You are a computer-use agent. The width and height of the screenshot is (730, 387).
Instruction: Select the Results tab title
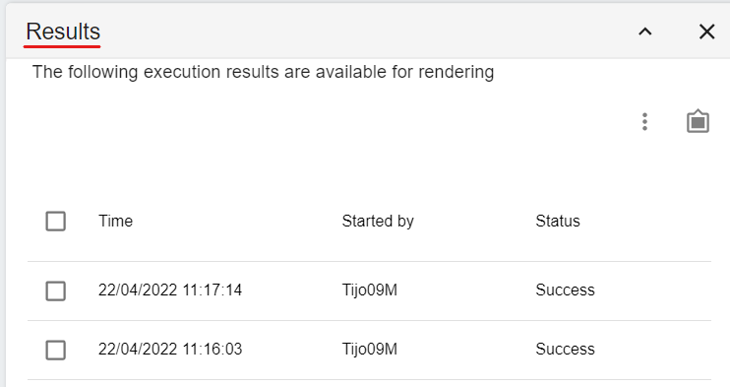click(x=63, y=32)
